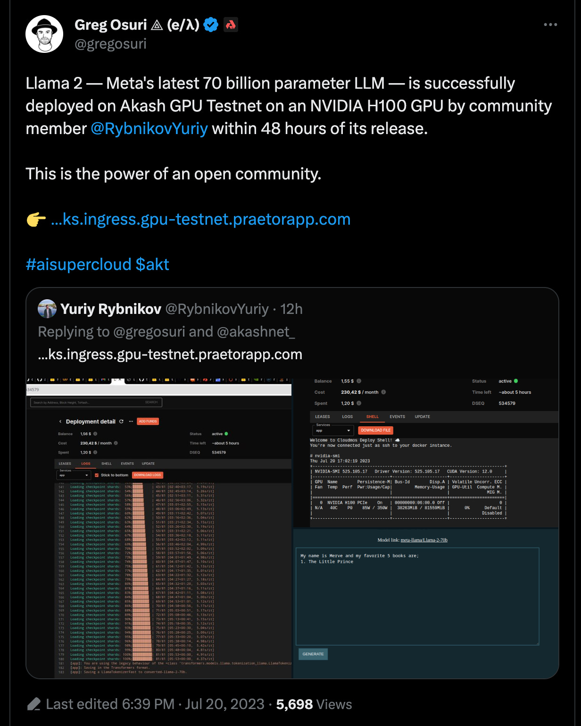581x726 pixels.
Task: Open the meta-llama/Llama-2-70b model link
Action: pyautogui.click(x=424, y=540)
